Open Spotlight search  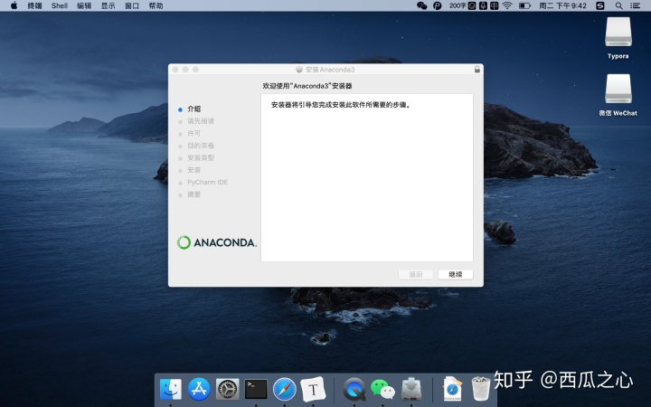(x=619, y=5)
